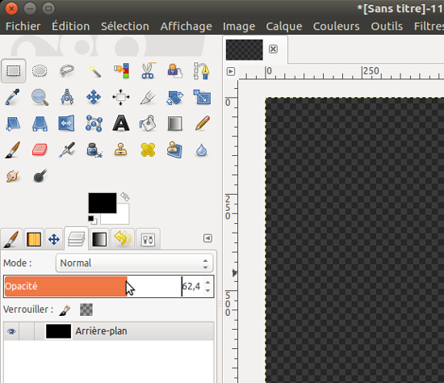
Task: Select the Scale tool
Action: click(x=202, y=97)
